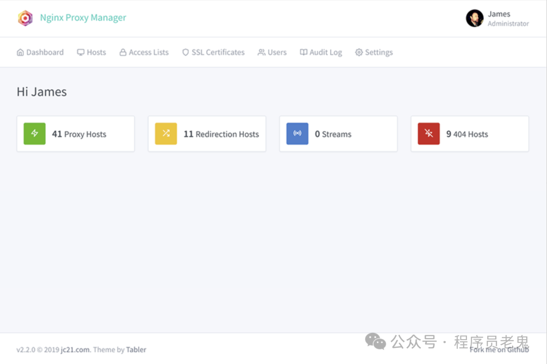Open the Hosts menu
Viewport: 547px width, 364px height.
[91, 52]
